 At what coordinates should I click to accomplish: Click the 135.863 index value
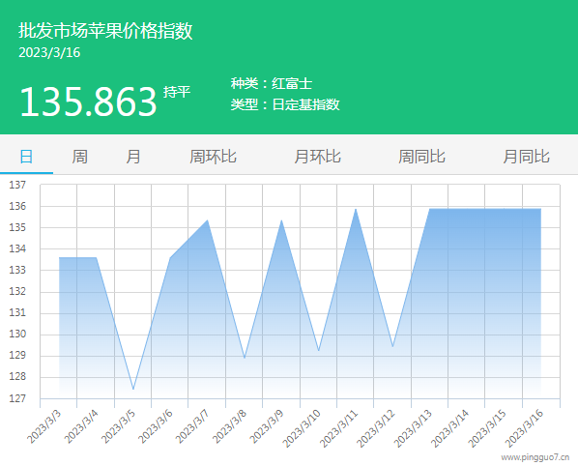[88, 102]
